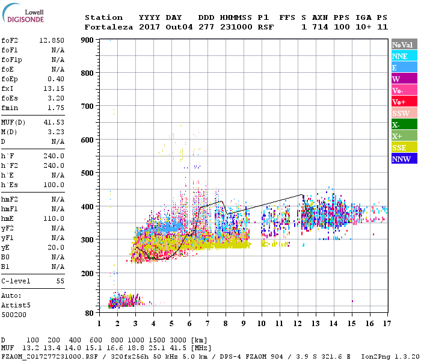Image resolution: width=421 pixels, height=361 pixels.
Task: Click the SSW pink legend swatch
Action: click(x=404, y=113)
